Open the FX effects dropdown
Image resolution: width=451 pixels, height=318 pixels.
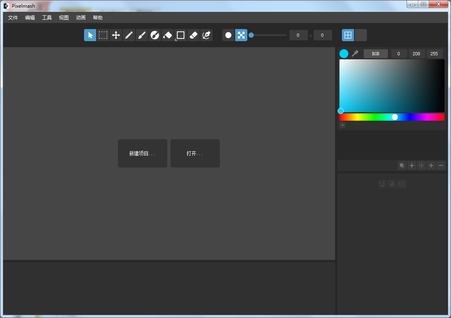(382, 184)
